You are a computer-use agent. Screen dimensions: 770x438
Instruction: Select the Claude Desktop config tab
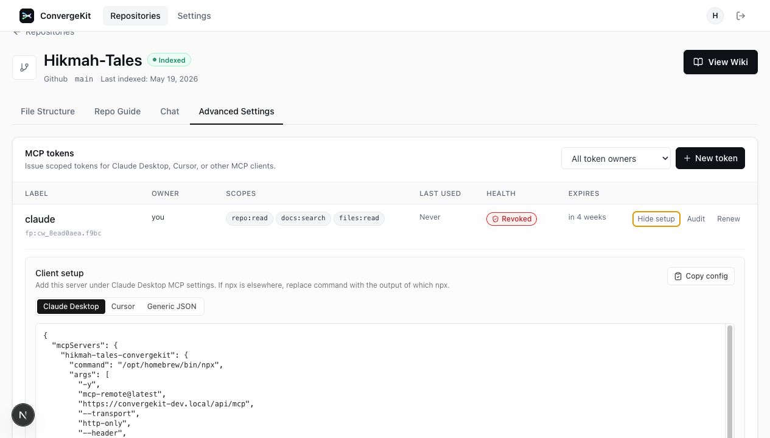tap(71, 307)
